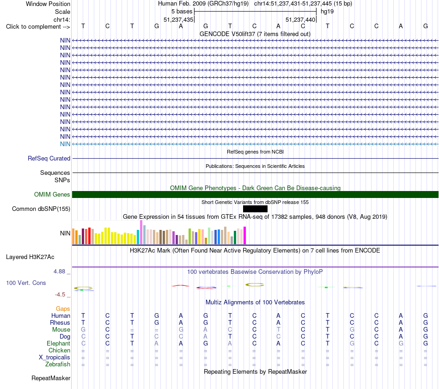Screen dimensions: 439x389
Task: Select the Mouse alignment row label
Action: 61,330
